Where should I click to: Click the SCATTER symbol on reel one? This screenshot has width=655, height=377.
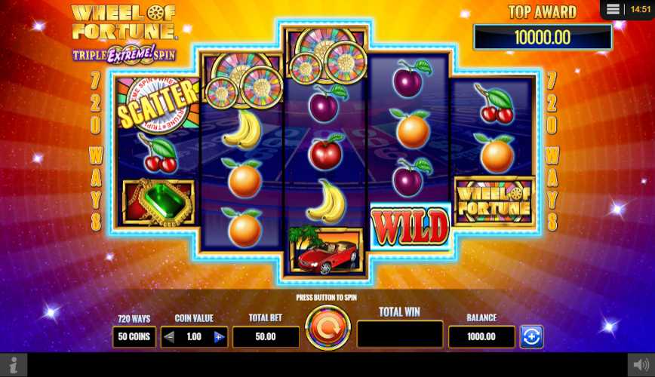[158, 106]
